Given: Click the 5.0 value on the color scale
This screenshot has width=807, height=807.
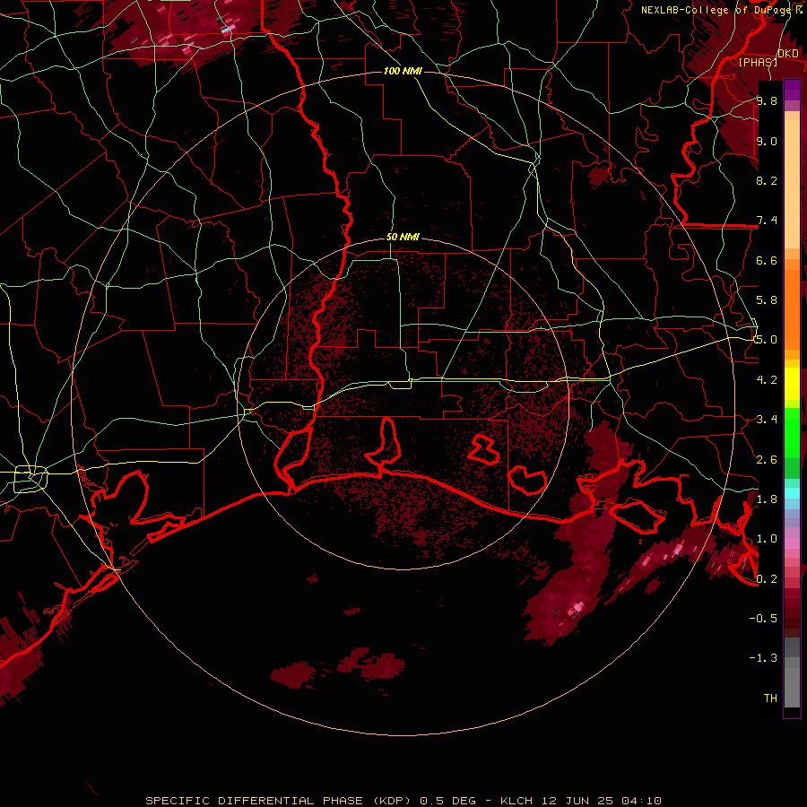Looking at the screenshot, I should [x=767, y=340].
